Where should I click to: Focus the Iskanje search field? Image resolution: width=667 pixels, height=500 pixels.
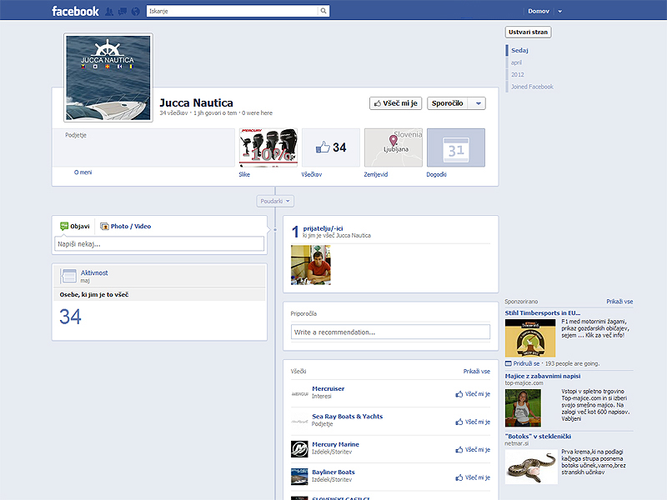click(233, 11)
